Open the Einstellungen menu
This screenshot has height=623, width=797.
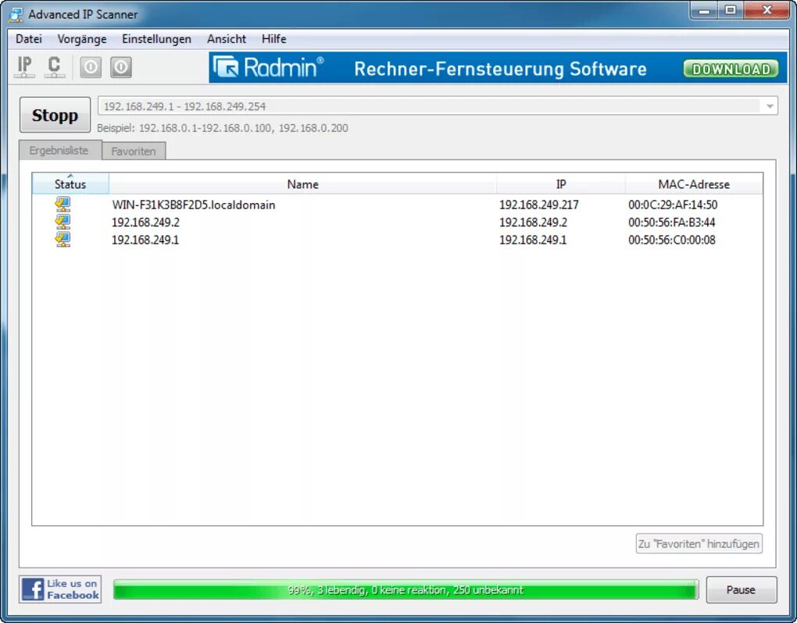coord(156,39)
